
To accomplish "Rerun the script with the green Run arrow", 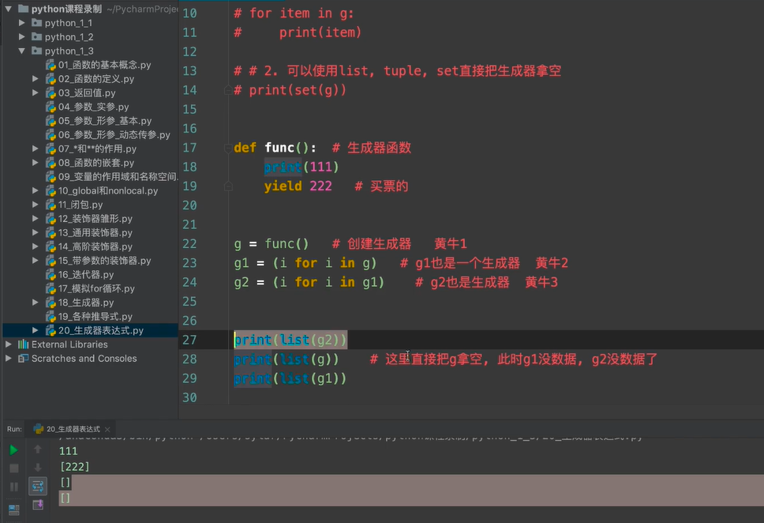I will point(13,450).
